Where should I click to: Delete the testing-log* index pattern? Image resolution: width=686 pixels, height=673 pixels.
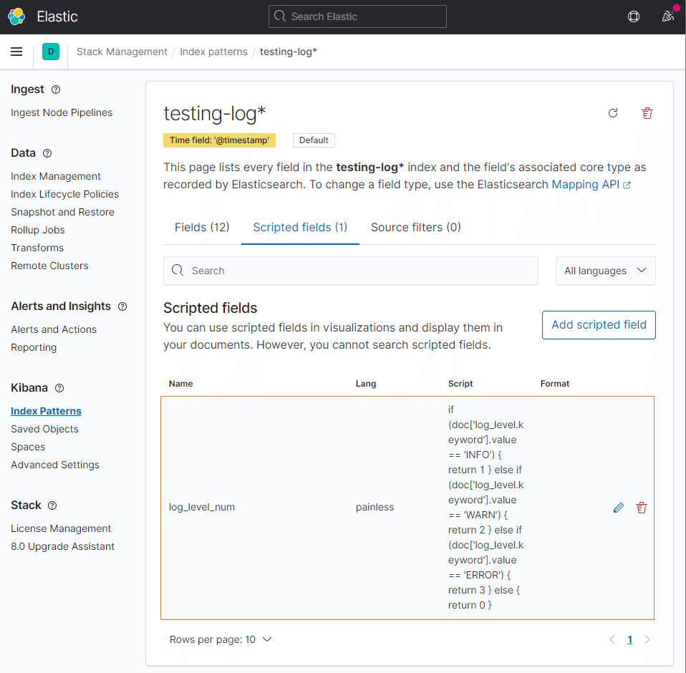[647, 113]
